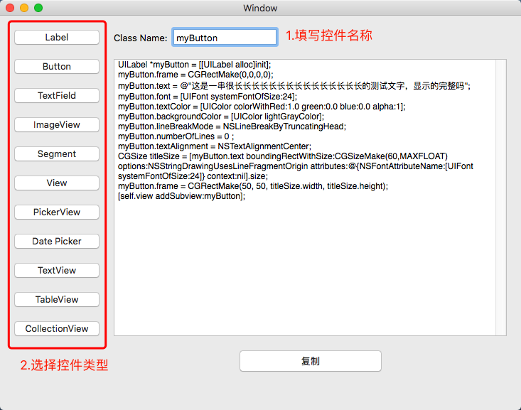Click the 'myButton.backgroundColor' code line
Image resolution: width=521 pixels, height=410 pixels.
pos(221,117)
